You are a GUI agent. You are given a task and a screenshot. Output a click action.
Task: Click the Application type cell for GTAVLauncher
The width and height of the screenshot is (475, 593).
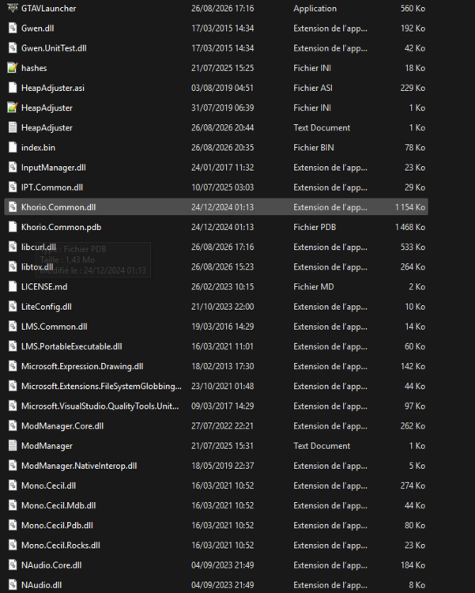point(315,9)
